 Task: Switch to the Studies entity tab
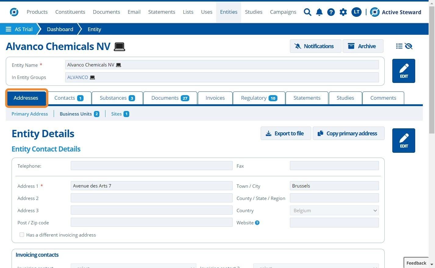(345, 98)
